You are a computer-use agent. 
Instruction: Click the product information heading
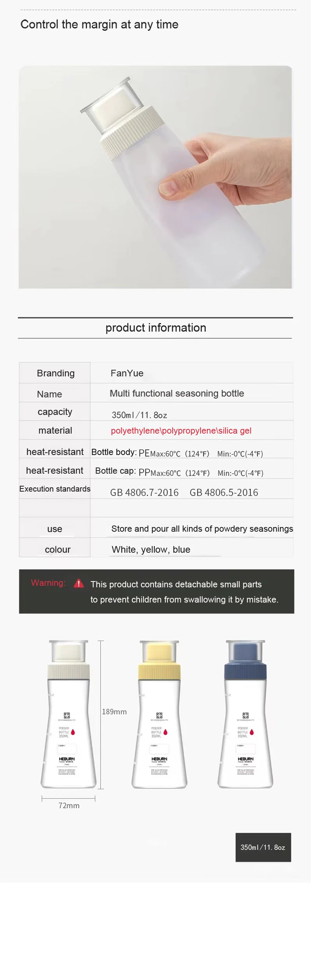point(156,328)
